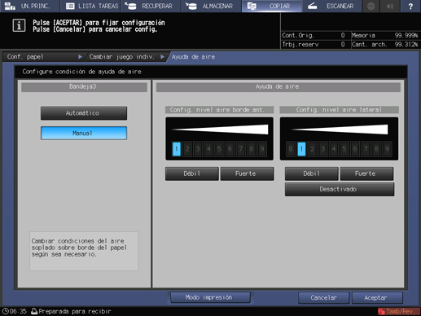
Task: Select Ayuda de aire breadcrumb
Action: pyautogui.click(x=193, y=57)
